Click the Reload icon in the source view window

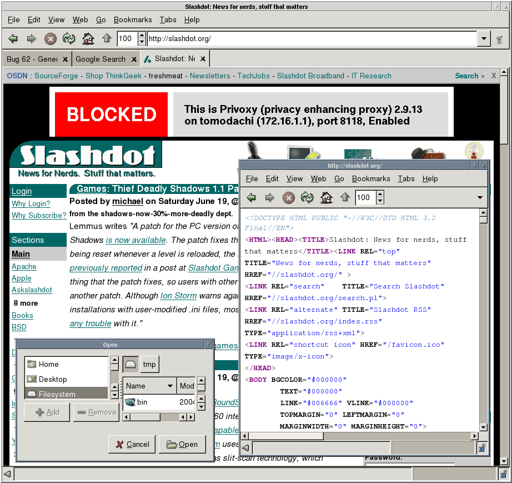coord(307,197)
